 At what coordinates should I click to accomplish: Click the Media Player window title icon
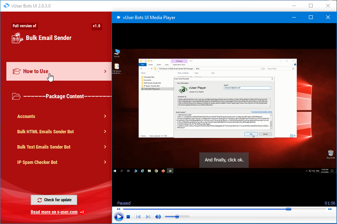[x=118, y=18]
